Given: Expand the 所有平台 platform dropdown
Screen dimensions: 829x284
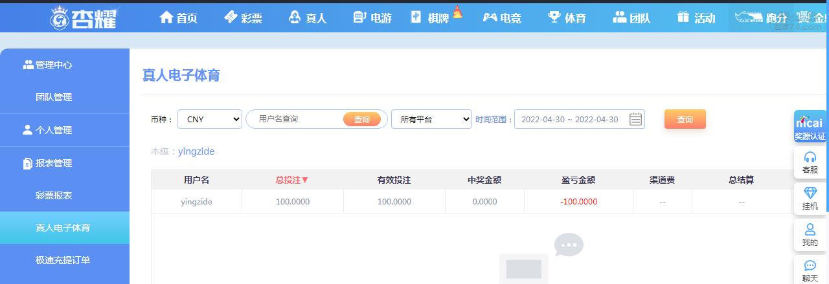Looking at the screenshot, I should [x=431, y=119].
